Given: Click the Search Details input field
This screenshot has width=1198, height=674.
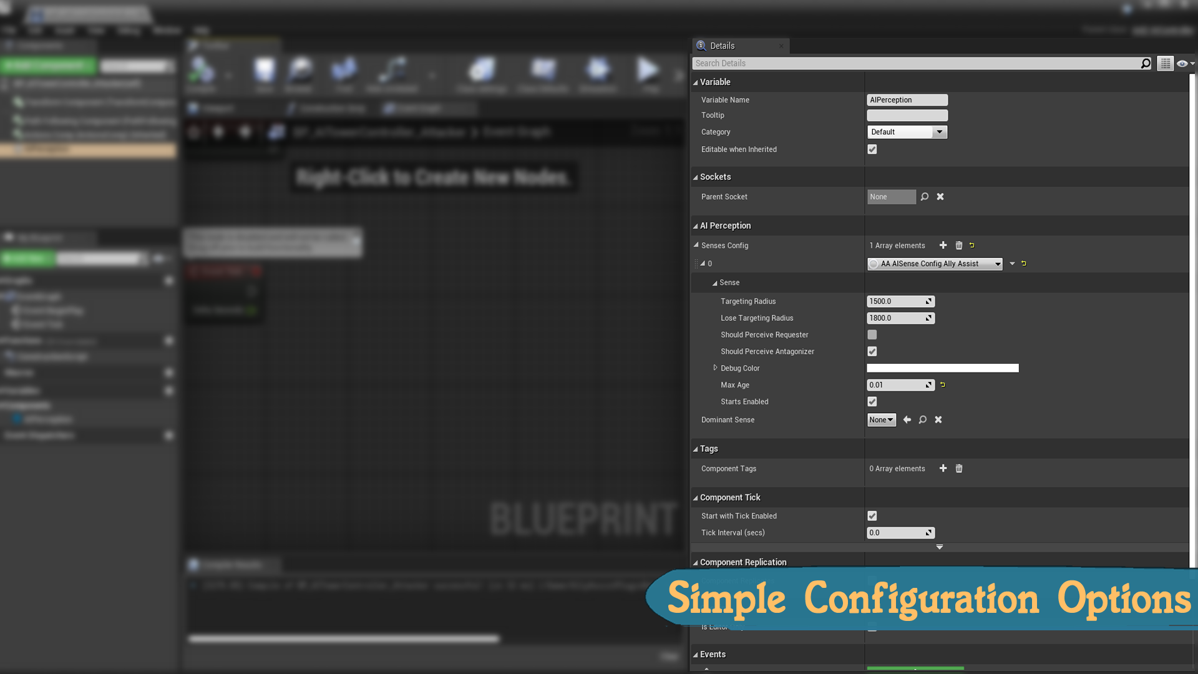Looking at the screenshot, I should [x=916, y=64].
